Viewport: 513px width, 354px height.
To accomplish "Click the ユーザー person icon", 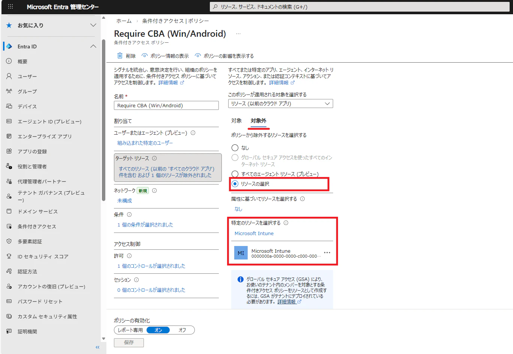I will (x=9, y=76).
